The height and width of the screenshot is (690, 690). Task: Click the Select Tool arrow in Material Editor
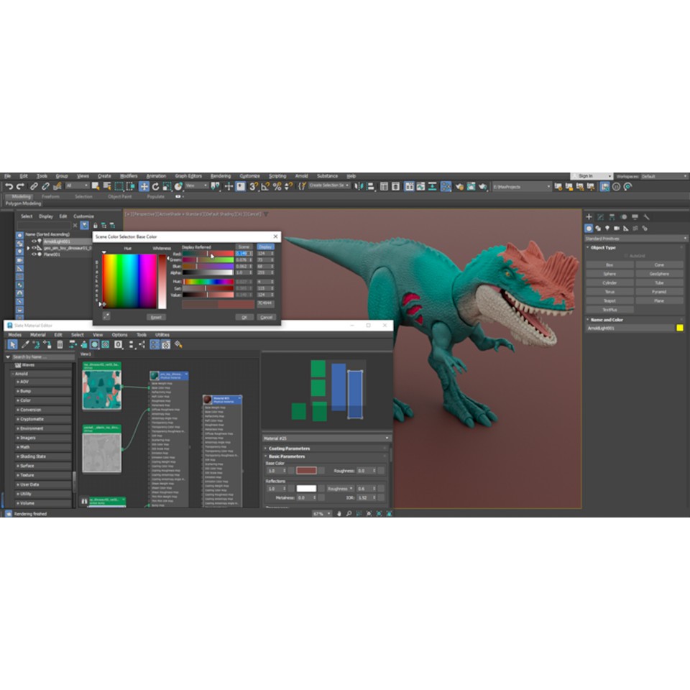tap(12, 344)
